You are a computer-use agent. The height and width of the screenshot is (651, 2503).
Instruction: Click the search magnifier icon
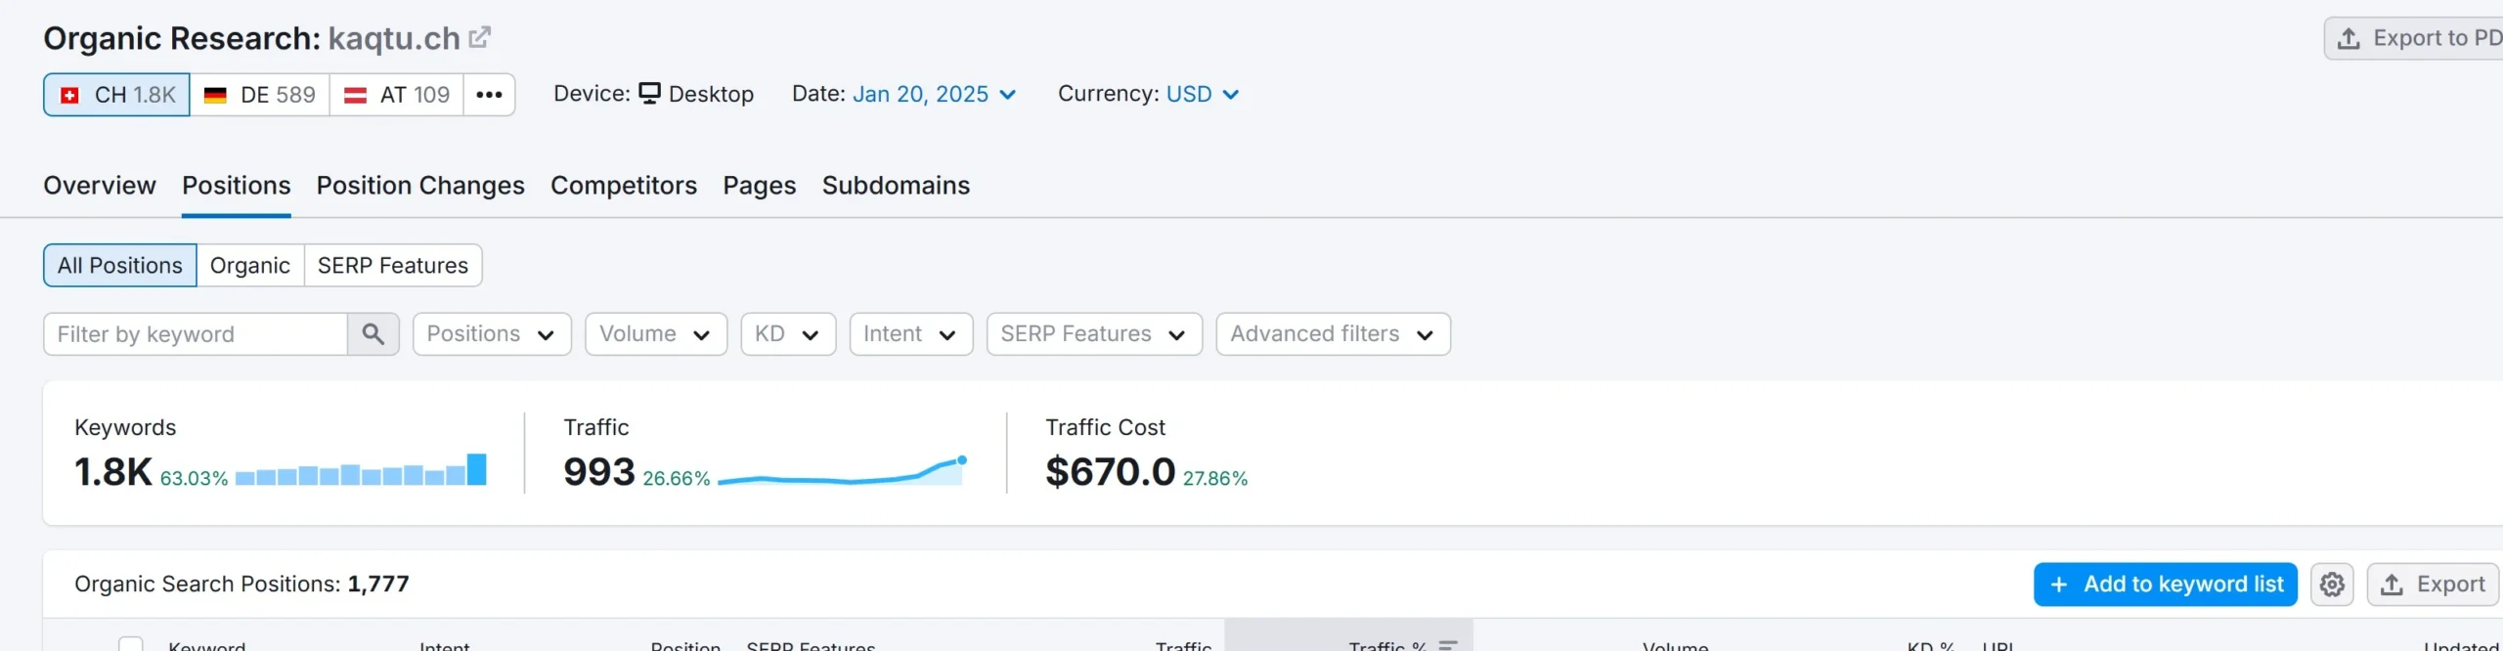tap(373, 334)
